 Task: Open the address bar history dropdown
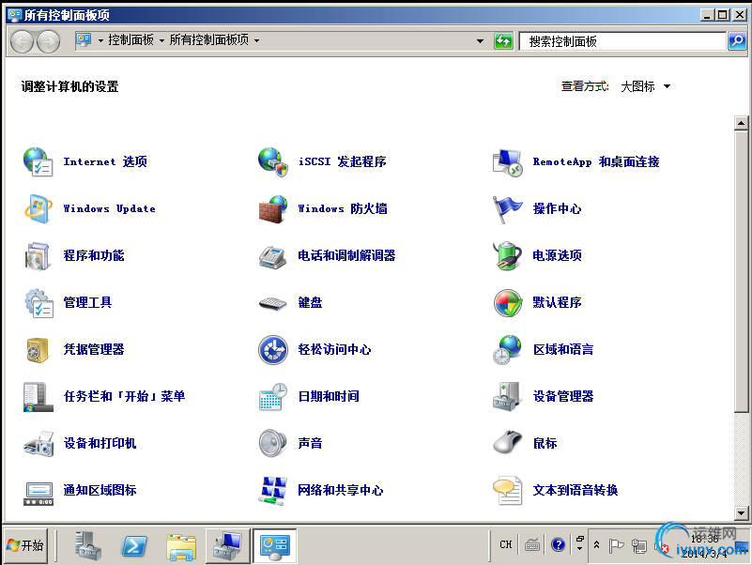[480, 41]
